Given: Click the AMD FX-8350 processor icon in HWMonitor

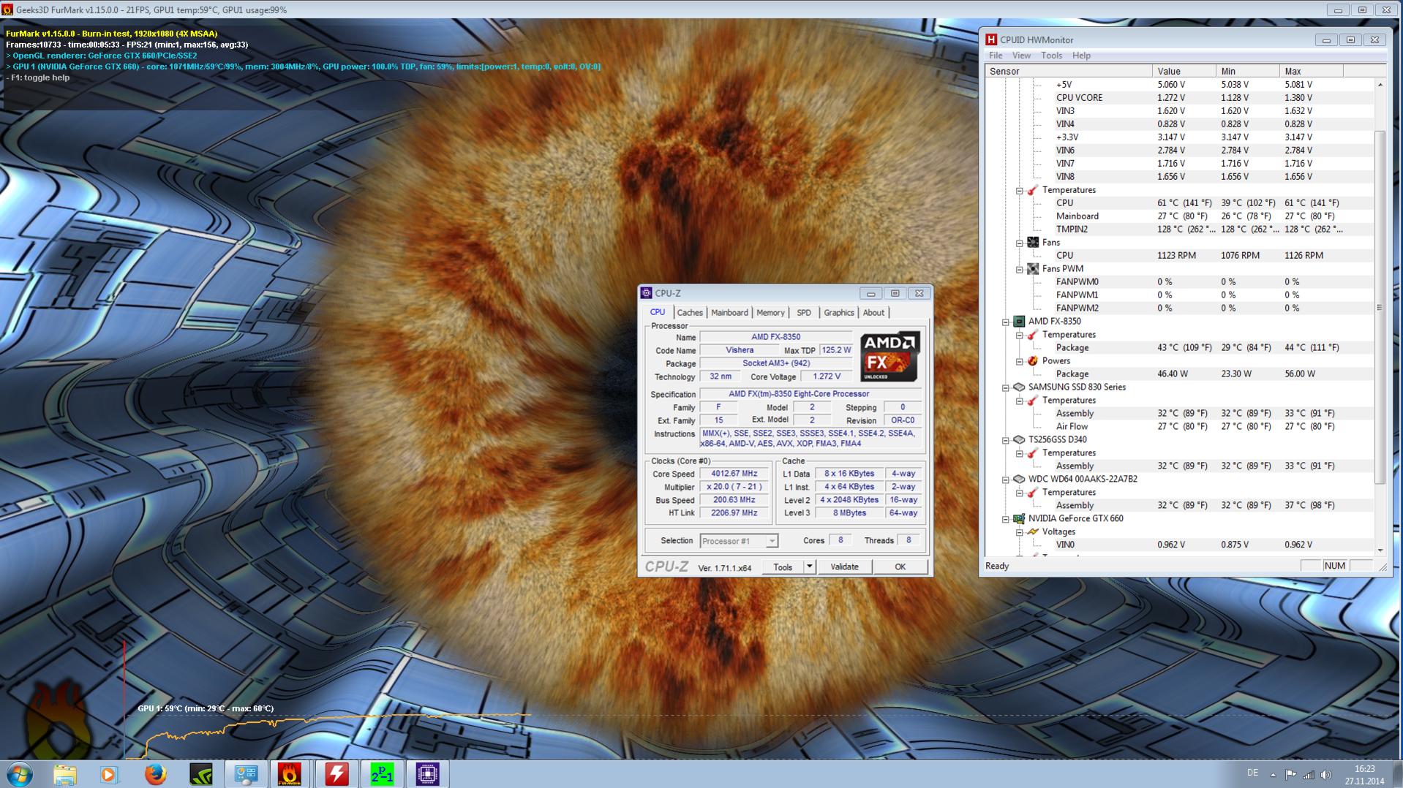Looking at the screenshot, I should pyautogui.click(x=1018, y=322).
